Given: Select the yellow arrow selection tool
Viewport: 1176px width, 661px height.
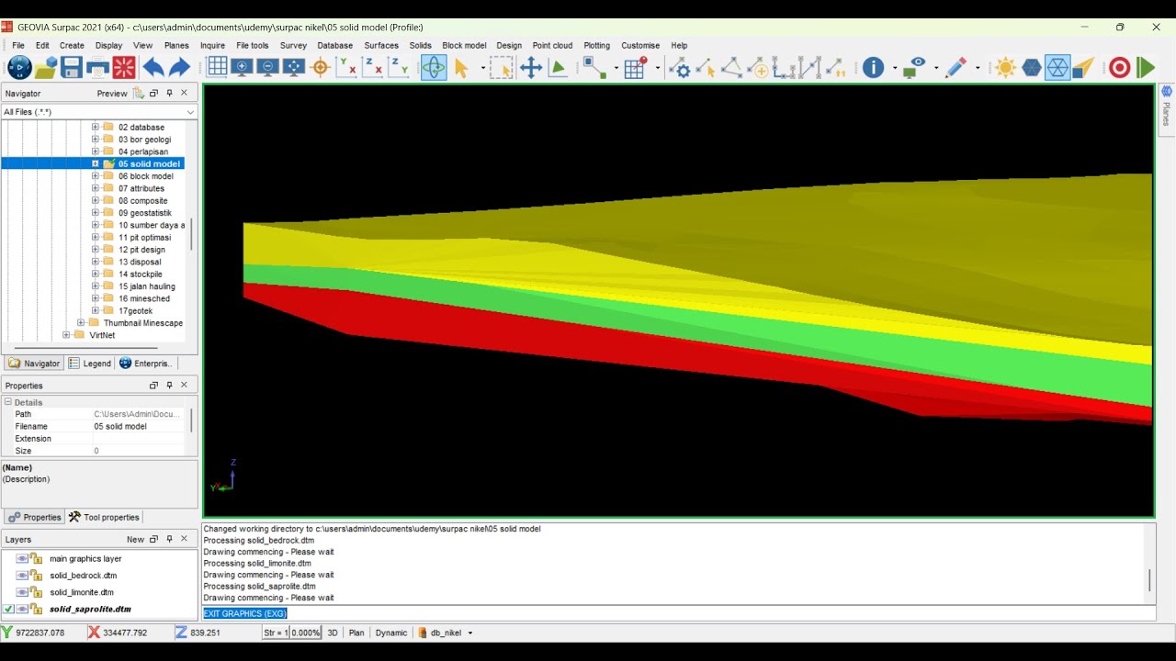Looking at the screenshot, I should pos(461,67).
